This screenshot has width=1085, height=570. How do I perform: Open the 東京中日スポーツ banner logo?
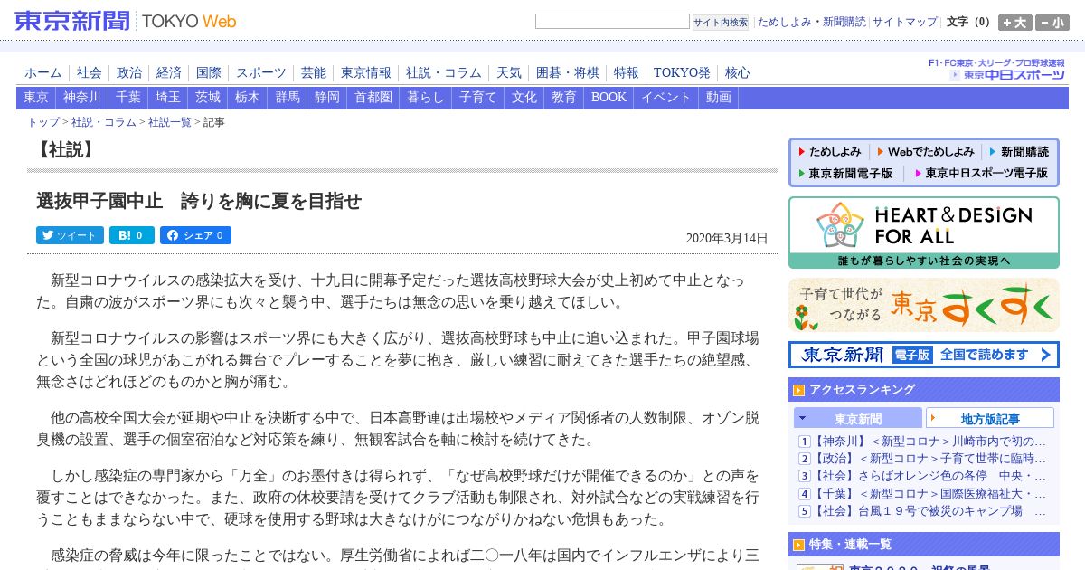[997, 69]
